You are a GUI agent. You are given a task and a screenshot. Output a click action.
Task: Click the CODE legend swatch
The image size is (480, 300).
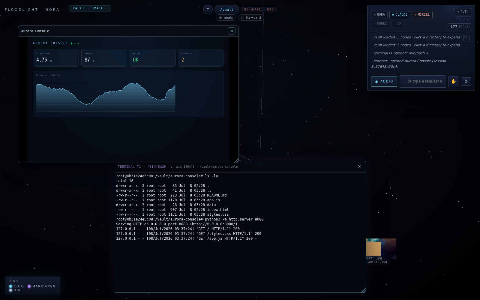coord(11,286)
